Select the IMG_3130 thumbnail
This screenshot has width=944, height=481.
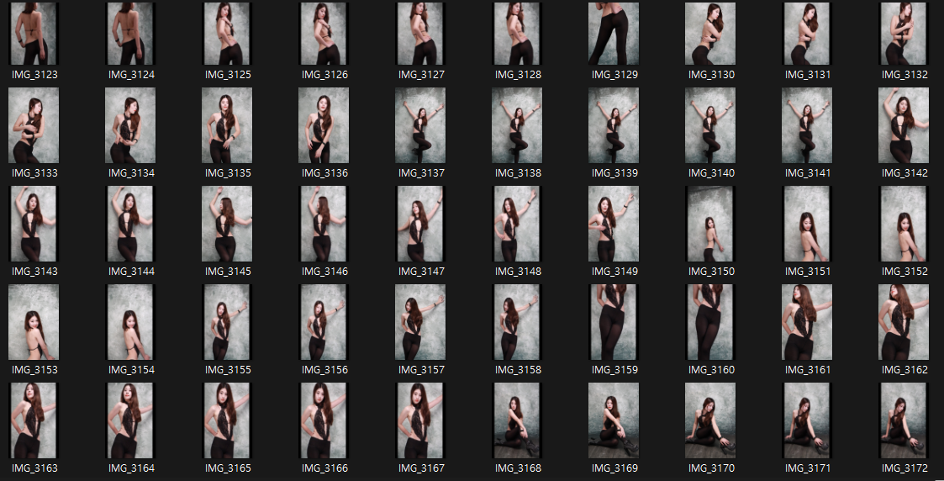click(x=710, y=34)
